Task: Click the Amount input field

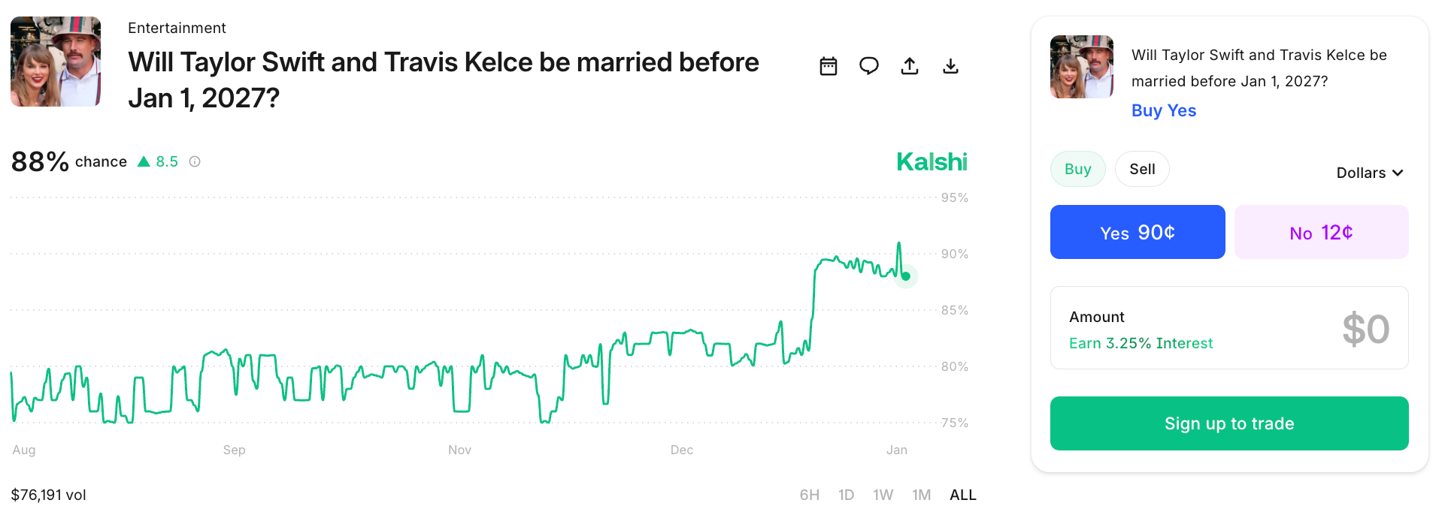Action: [x=1228, y=328]
